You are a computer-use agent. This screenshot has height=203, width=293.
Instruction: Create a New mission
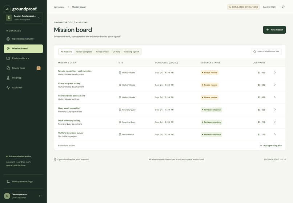tap(274, 30)
